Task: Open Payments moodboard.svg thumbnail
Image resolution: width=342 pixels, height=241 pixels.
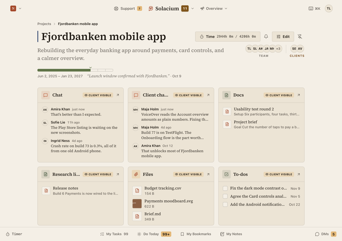Action: (x=137, y=204)
